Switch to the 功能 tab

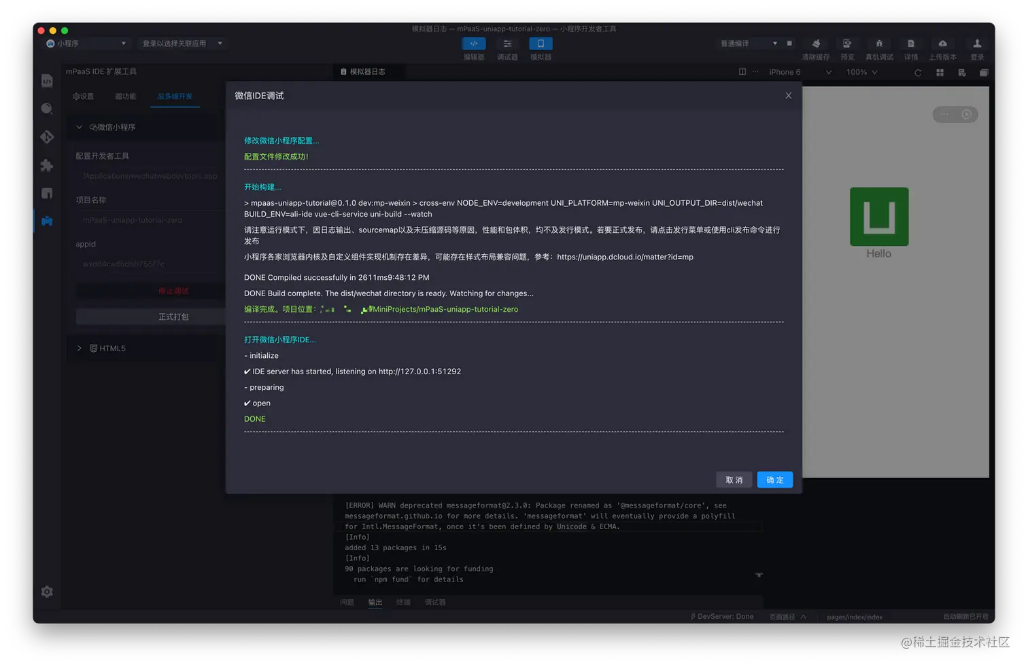[125, 96]
